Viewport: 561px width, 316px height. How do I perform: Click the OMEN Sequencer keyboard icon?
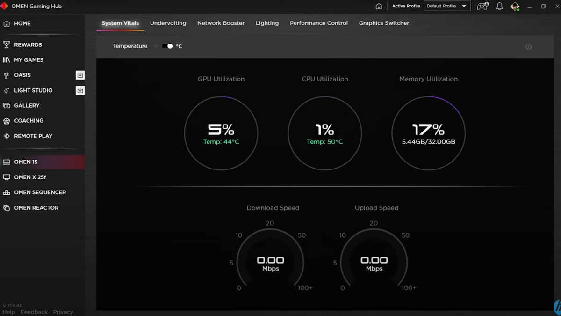coord(7,192)
